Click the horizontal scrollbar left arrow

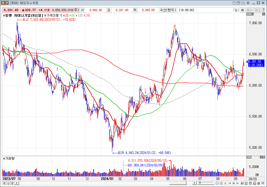(17, 183)
